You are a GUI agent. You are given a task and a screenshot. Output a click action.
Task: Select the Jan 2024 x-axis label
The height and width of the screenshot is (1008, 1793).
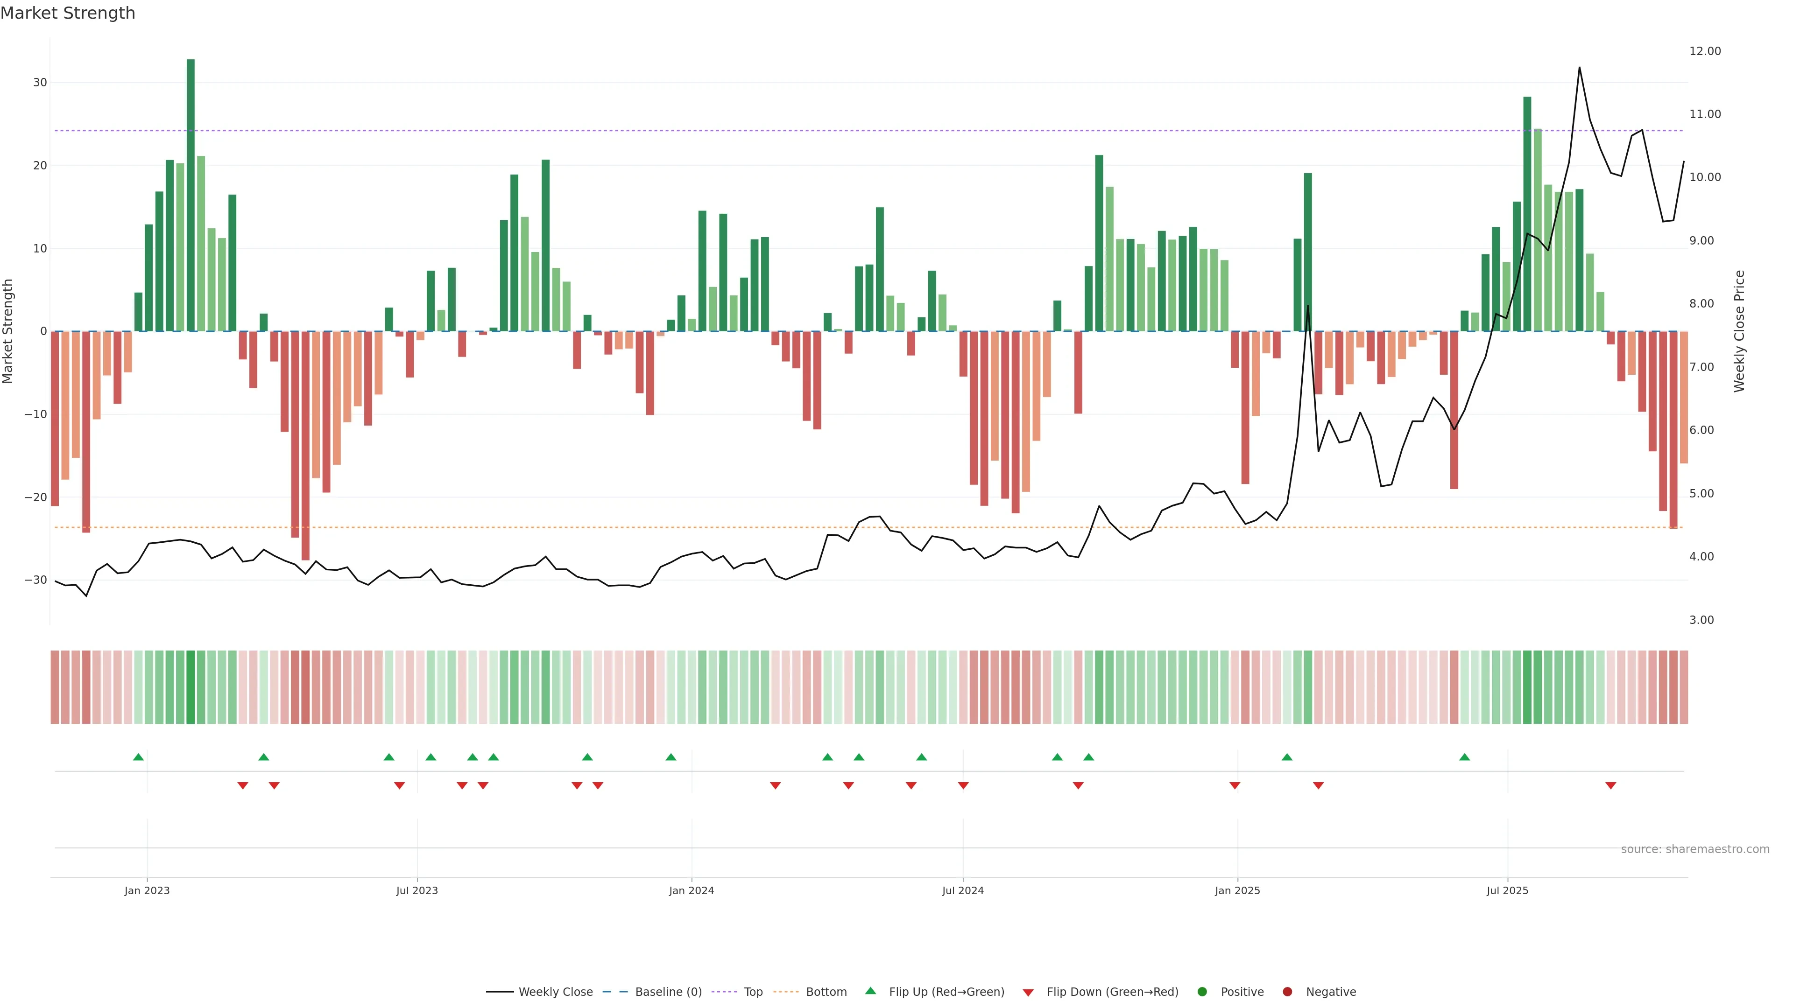(691, 890)
